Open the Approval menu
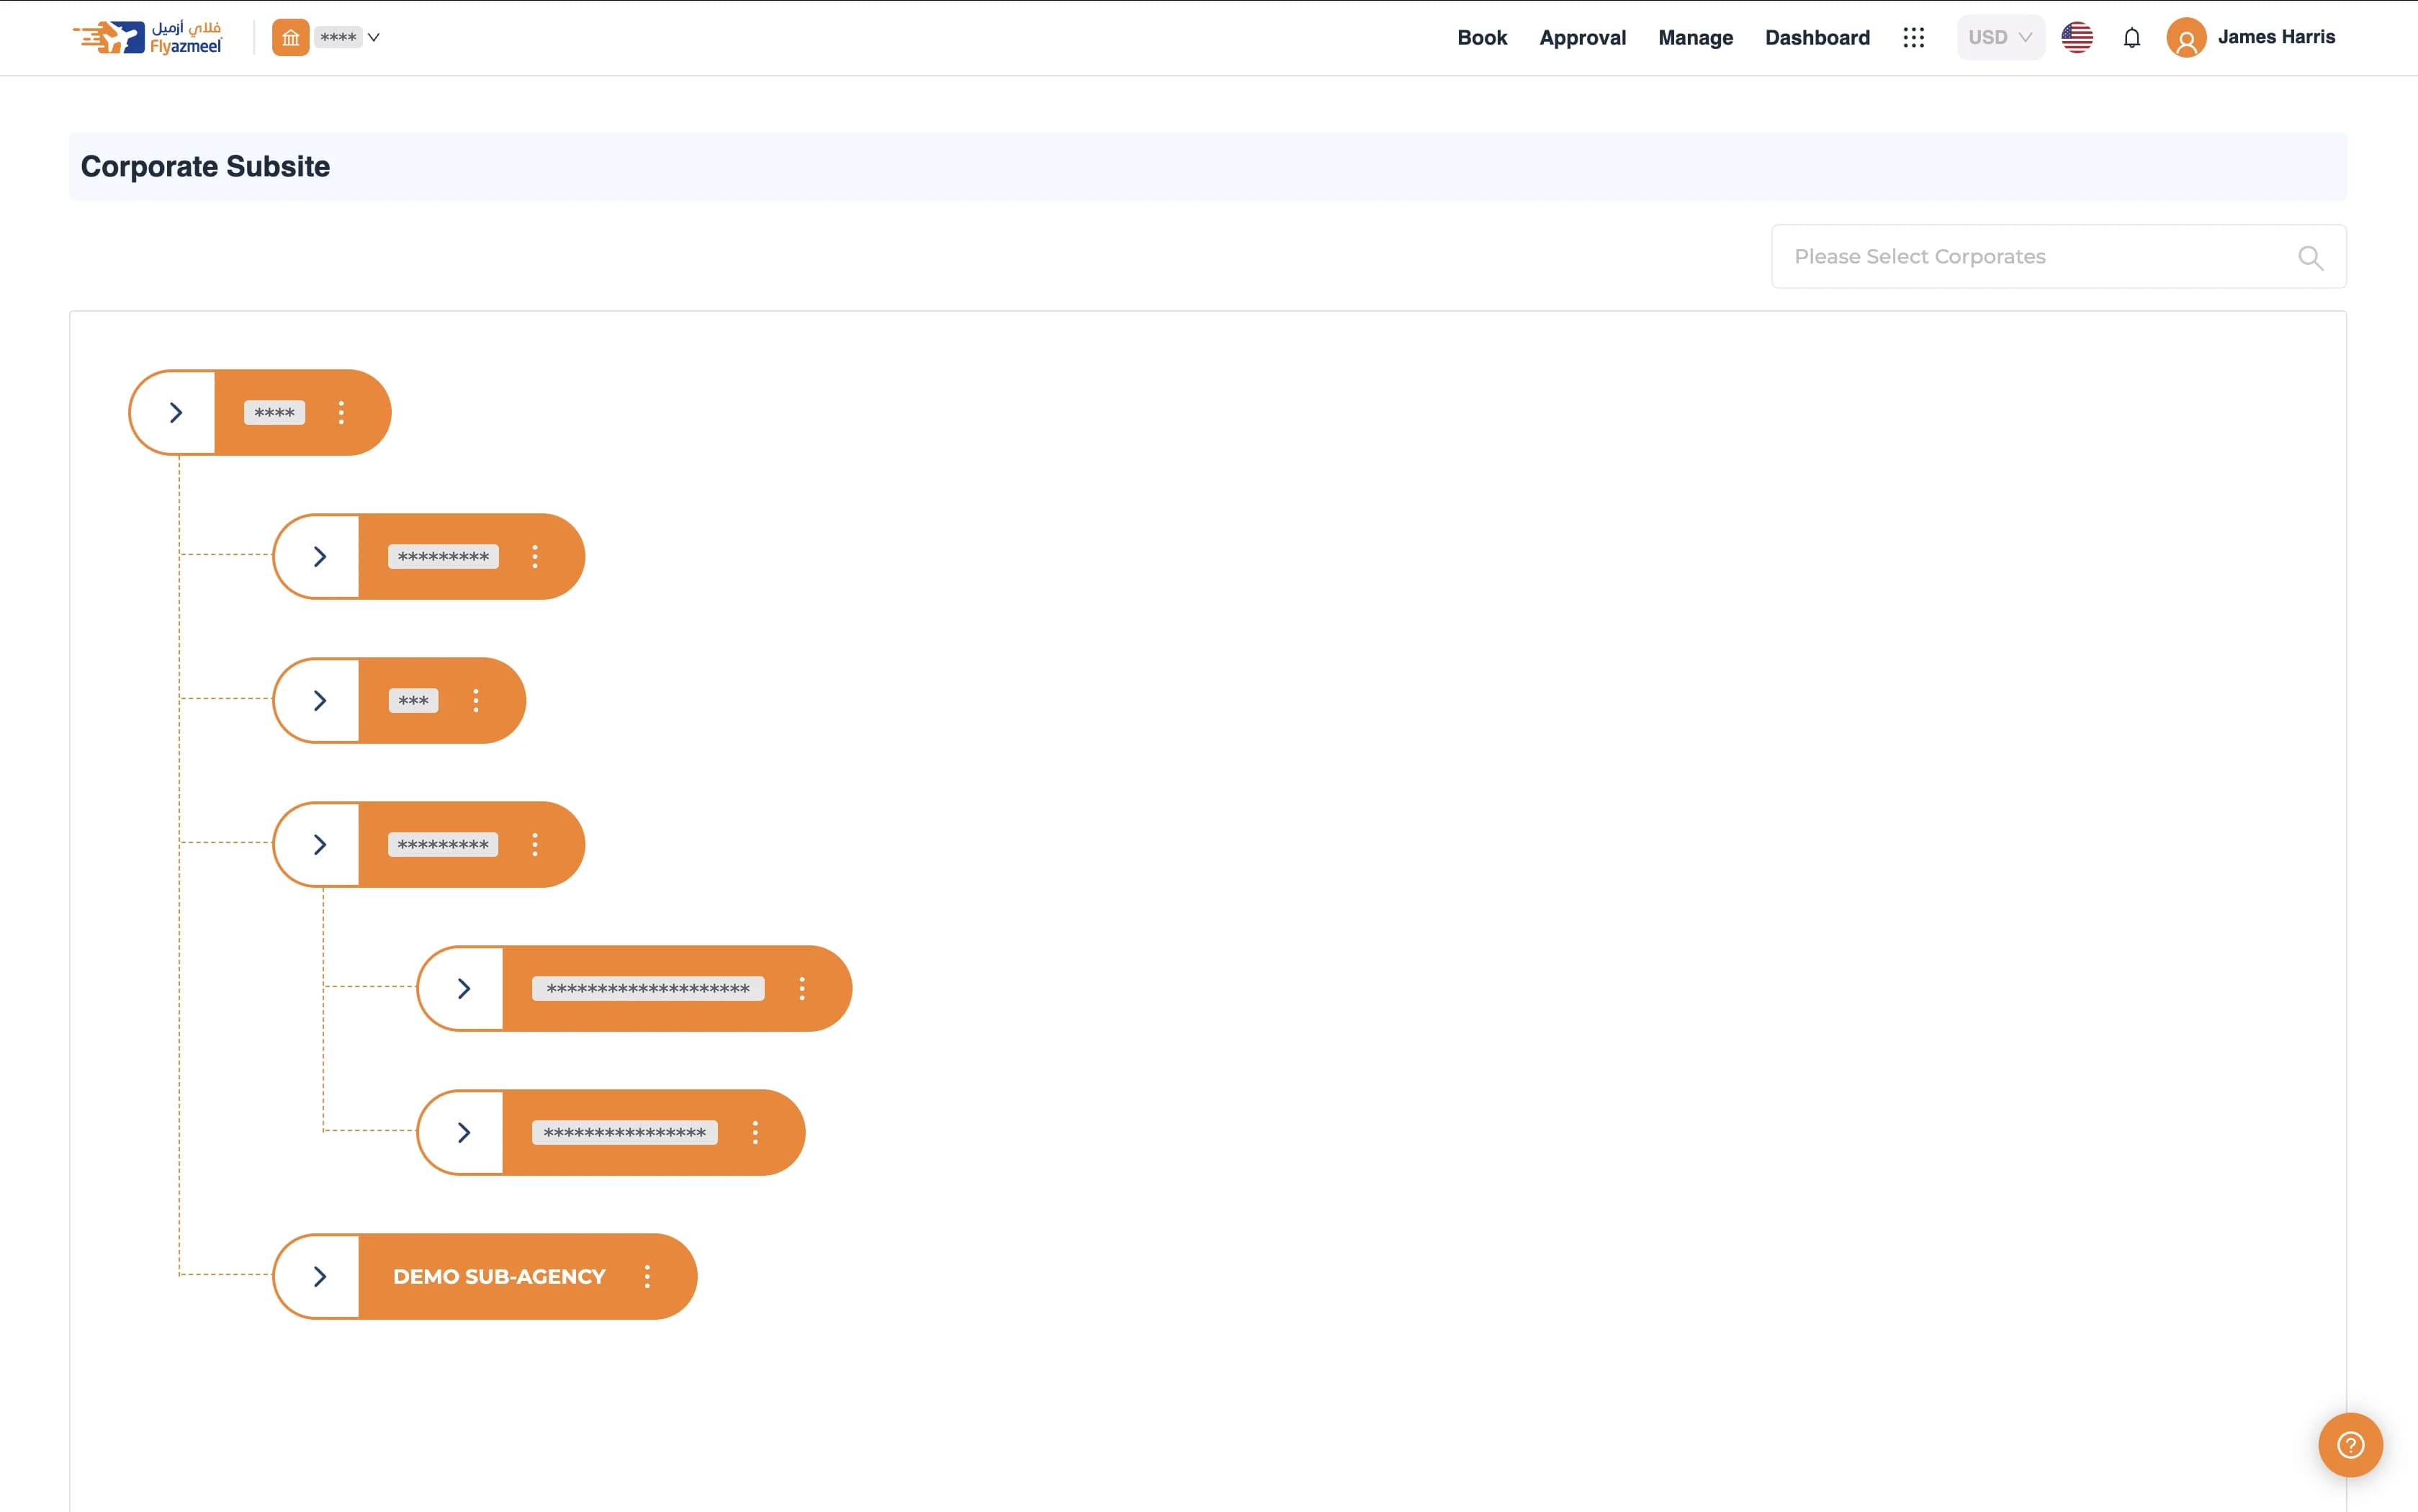Screen dimensions: 2418x1512 pyautogui.click(x=1582, y=38)
